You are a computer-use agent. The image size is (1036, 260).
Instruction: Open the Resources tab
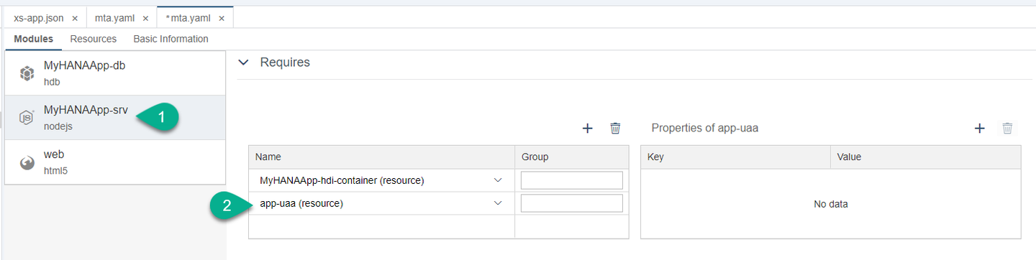94,39
